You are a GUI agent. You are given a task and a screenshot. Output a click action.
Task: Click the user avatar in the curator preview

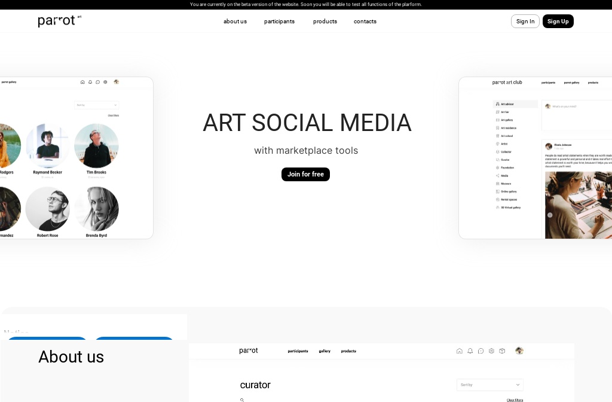pyautogui.click(x=519, y=351)
